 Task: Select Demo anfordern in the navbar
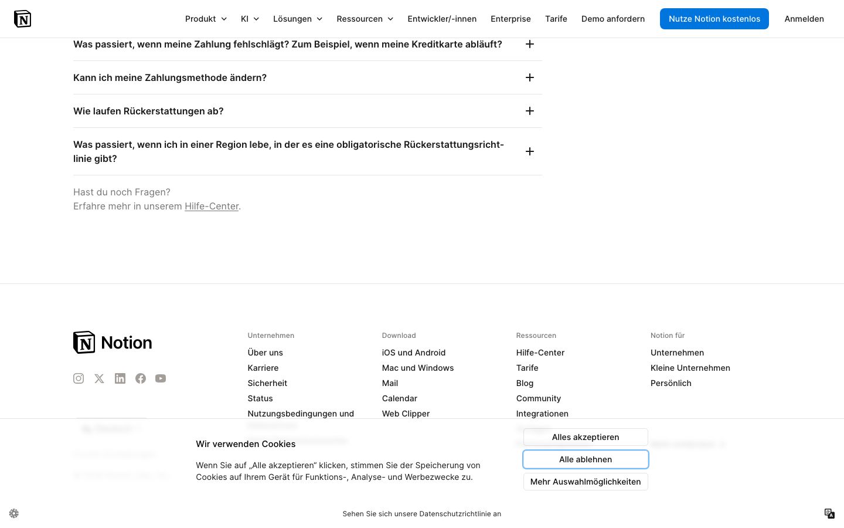coord(613,19)
